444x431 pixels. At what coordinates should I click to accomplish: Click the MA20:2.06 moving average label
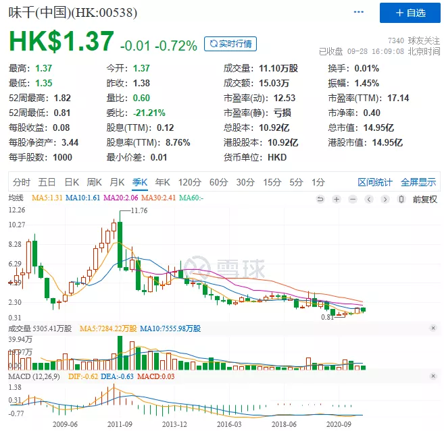[120, 198]
